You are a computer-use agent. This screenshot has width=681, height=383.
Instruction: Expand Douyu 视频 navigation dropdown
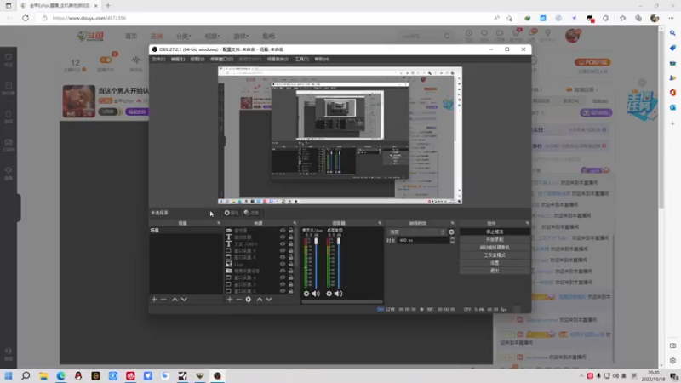point(212,36)
